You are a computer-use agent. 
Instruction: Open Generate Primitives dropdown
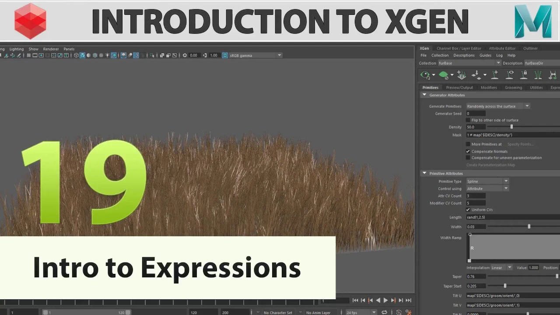498,106
